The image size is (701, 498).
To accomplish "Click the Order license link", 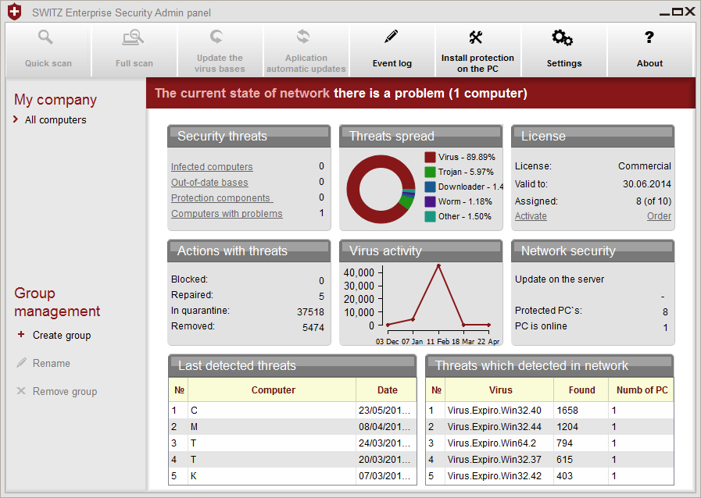I will [659, 216].
